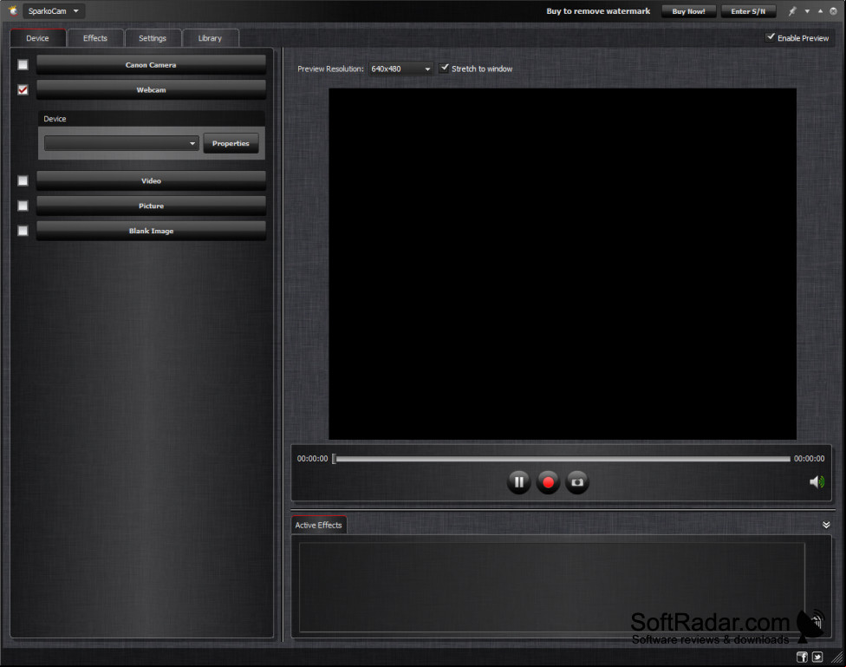Uncheck the Webcam source checkbox
Screen dimensions: 846x667
[x=23, y=89]
